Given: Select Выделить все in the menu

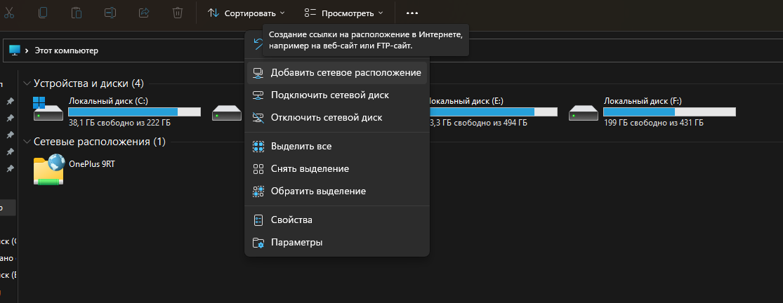Looking at the screenshot, I should [x=337, y=147].
